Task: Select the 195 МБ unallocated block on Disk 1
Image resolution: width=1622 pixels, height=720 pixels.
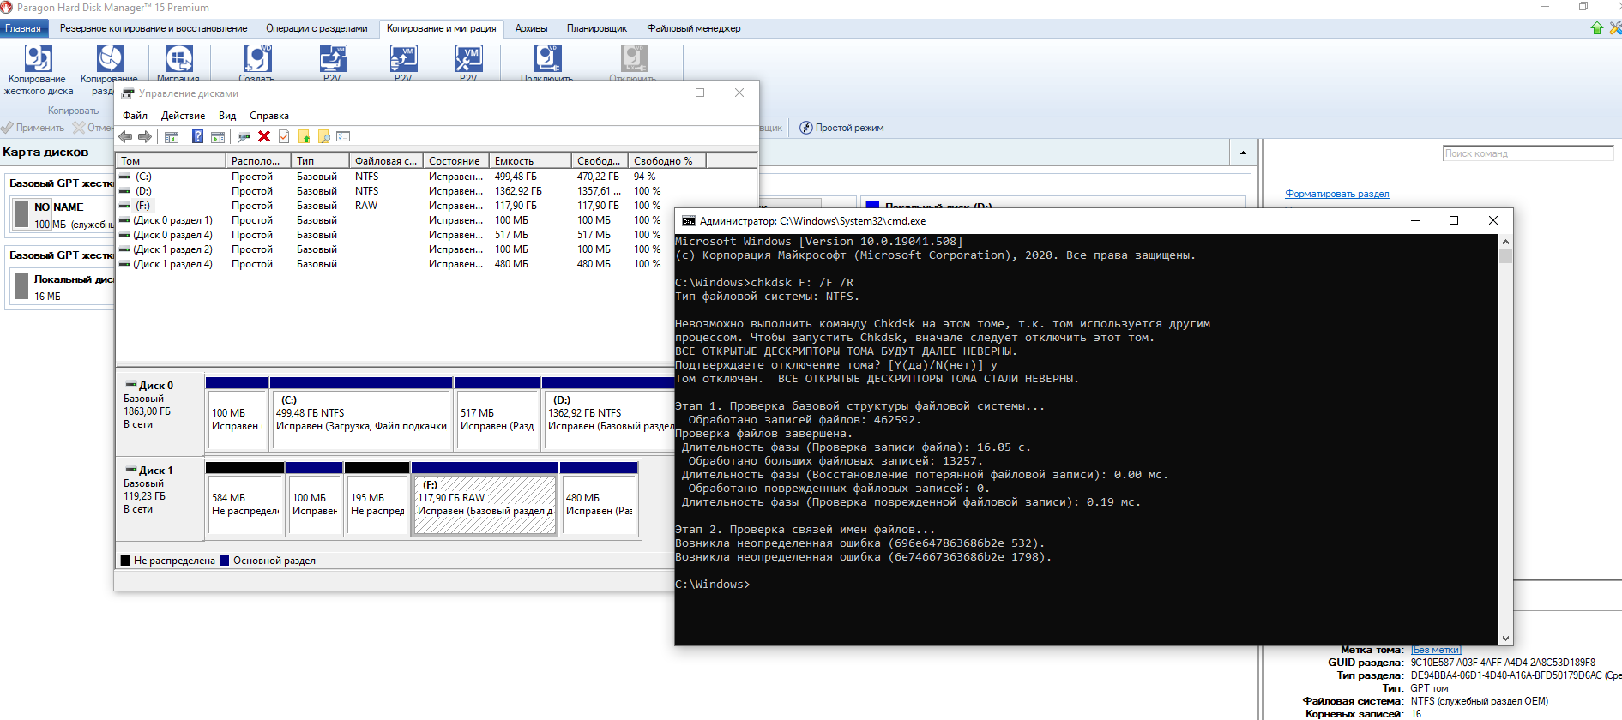Action: [x=377, y=498]
